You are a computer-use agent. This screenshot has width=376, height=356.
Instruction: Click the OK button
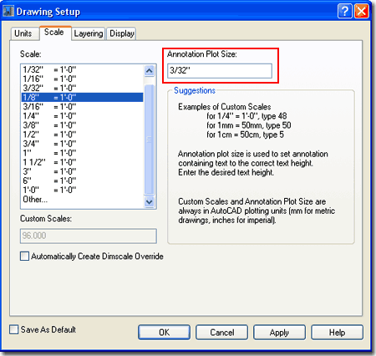[x=165, y=332]
